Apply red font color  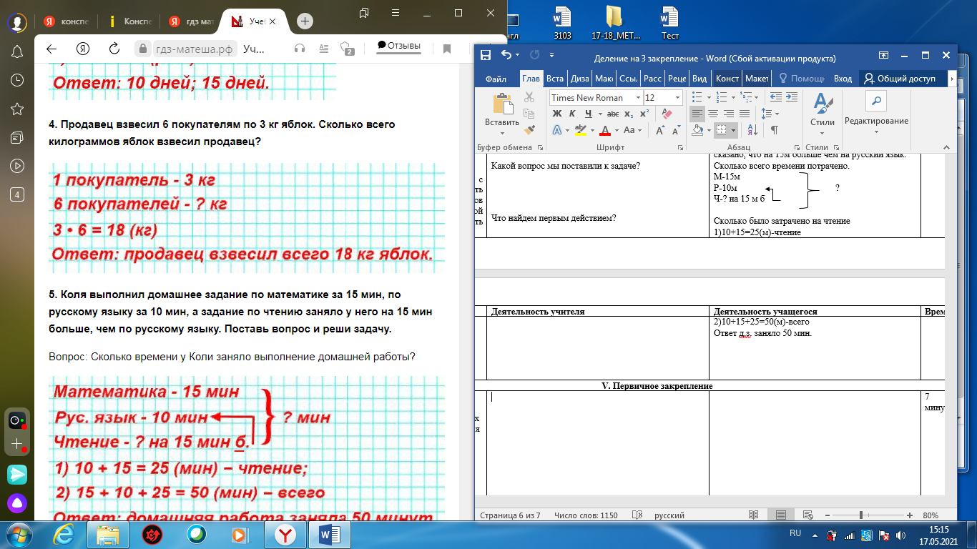click(604, 130)
